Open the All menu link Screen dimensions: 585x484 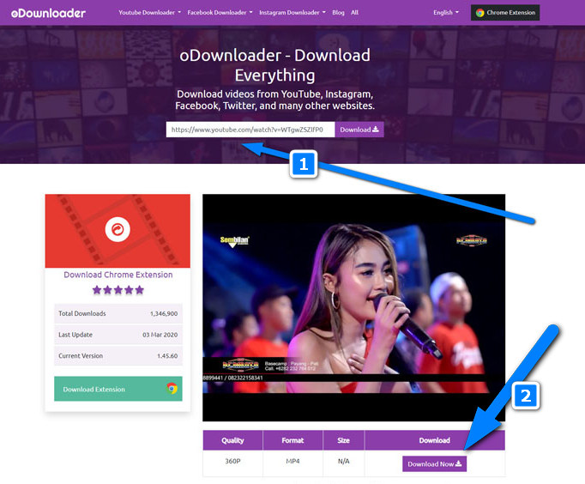[354, 12]
